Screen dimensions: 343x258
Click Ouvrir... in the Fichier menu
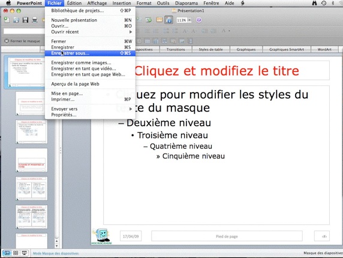pos(90,26)
